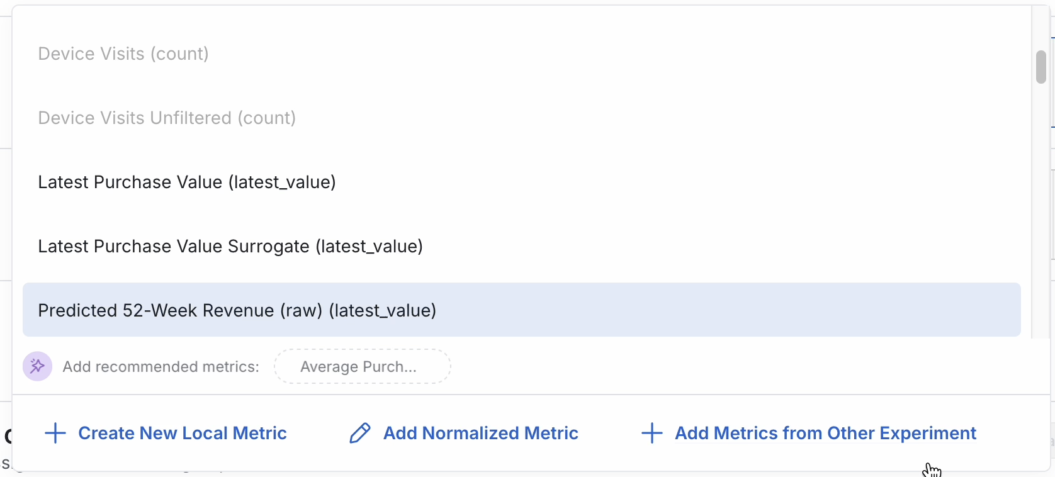Open Add Metrics from Other Experiment link

coord(825,433)
